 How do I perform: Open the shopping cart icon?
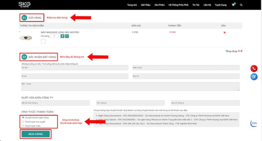coord(233,5)
